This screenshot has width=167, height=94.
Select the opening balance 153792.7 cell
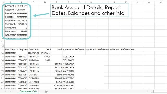point(45,53)
